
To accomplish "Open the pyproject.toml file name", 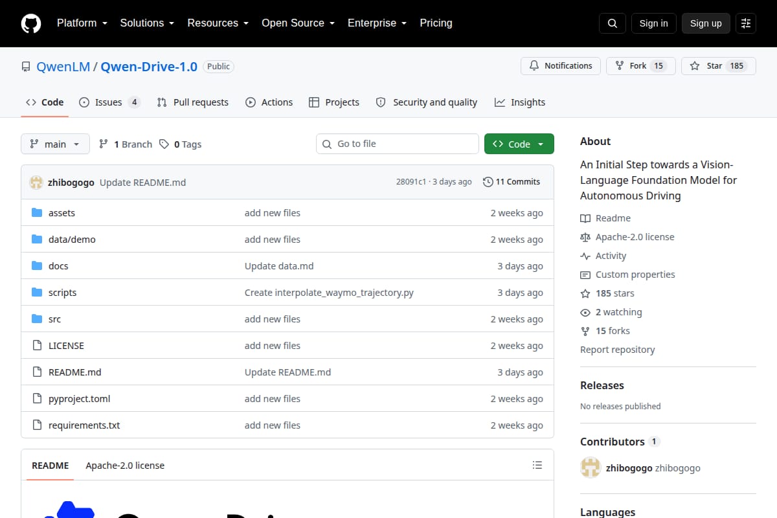I will [80, 399].
